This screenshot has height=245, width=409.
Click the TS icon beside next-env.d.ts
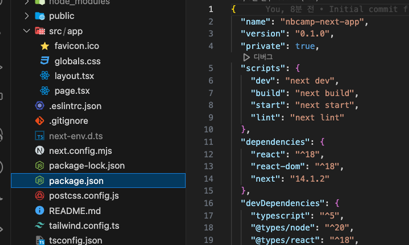[40, 136]
